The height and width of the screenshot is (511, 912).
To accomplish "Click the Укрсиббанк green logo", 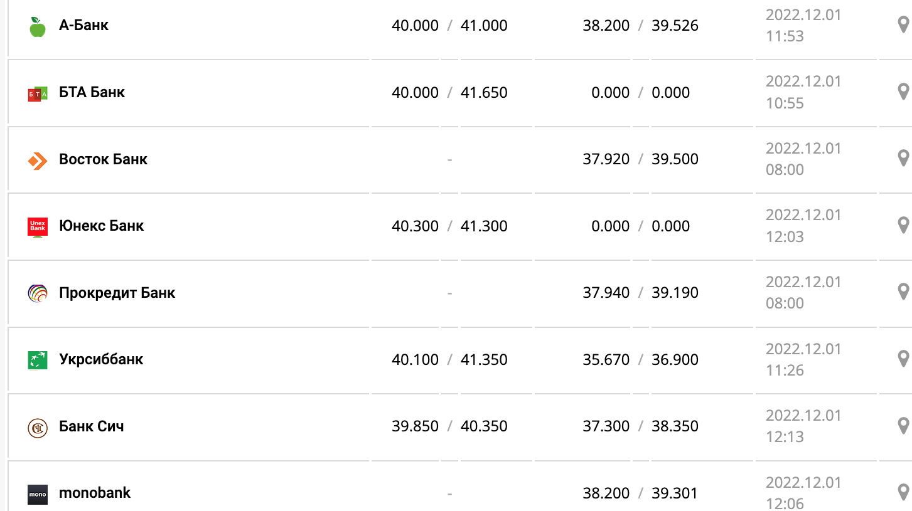I will (38, 361).
